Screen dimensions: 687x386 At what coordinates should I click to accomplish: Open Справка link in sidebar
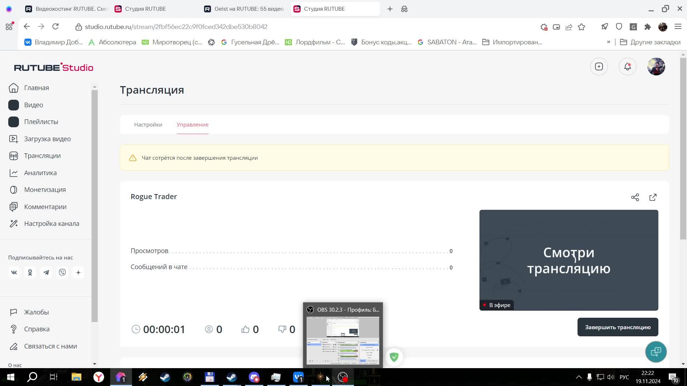pos(29,329)
